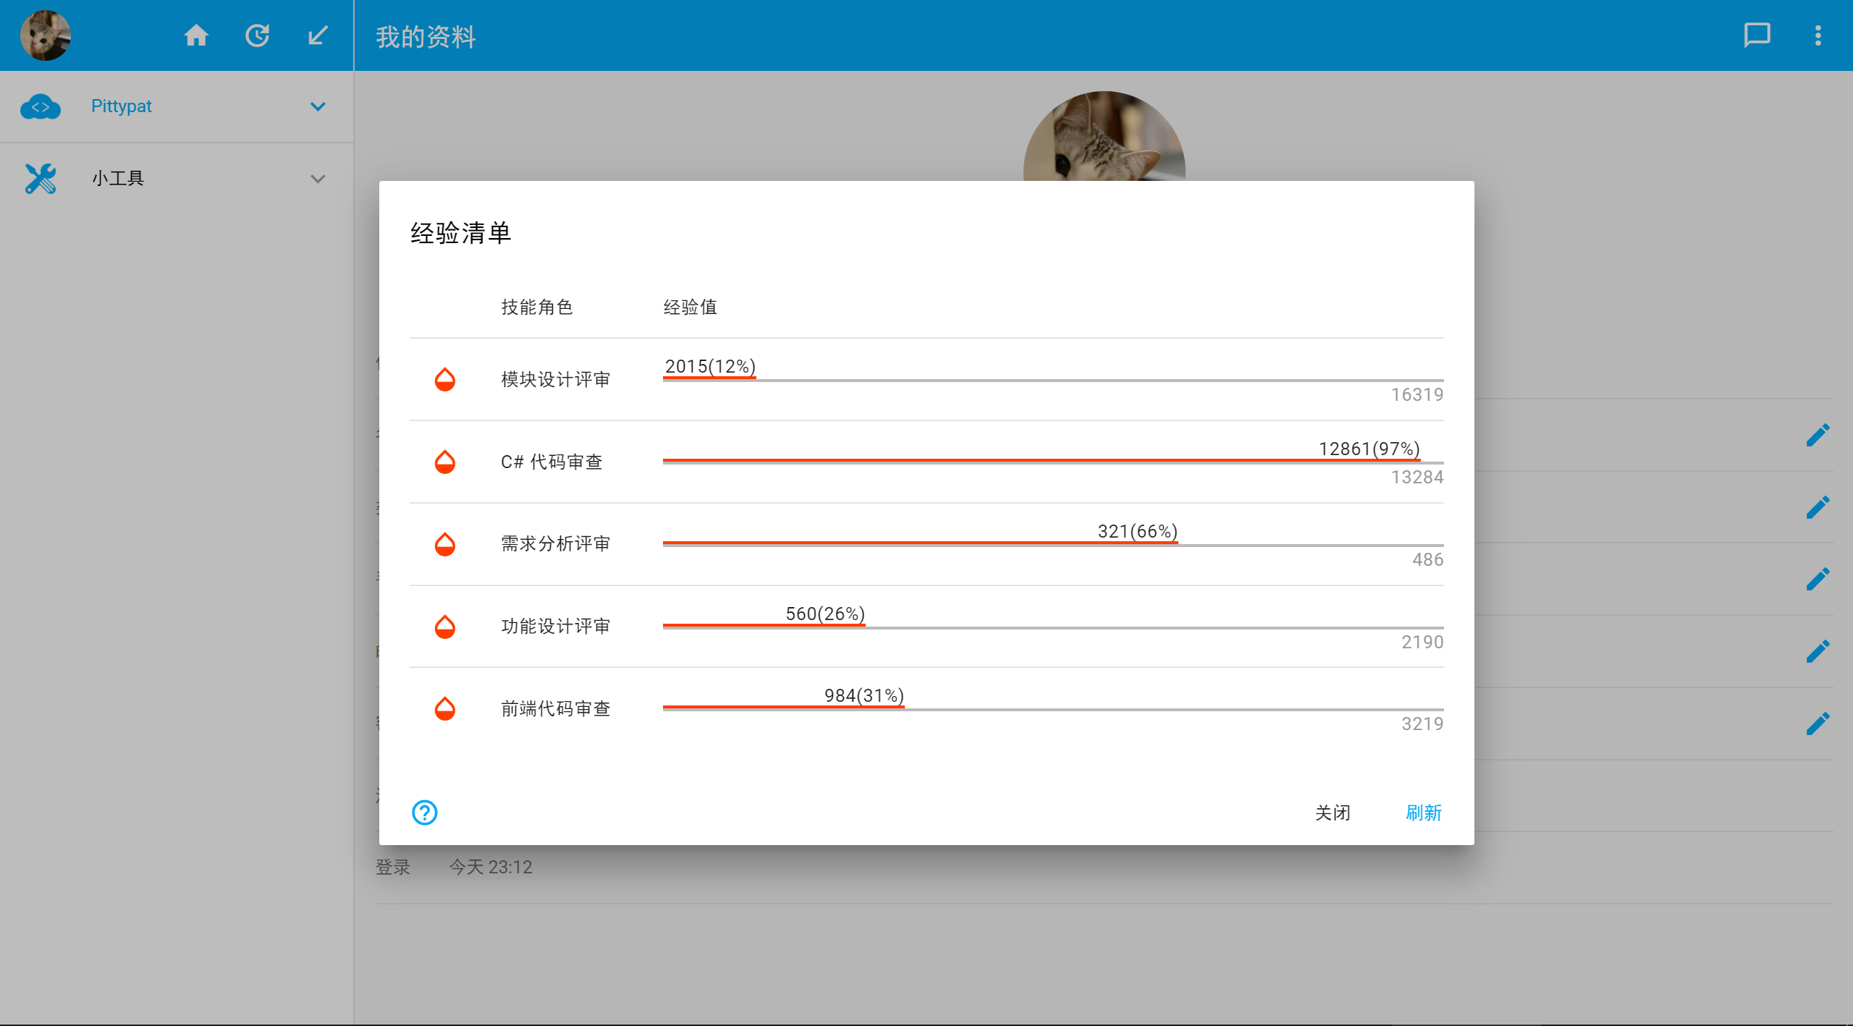Click the 模块设计评审 role label
1853x1026 pixels.
pos(556,379)
